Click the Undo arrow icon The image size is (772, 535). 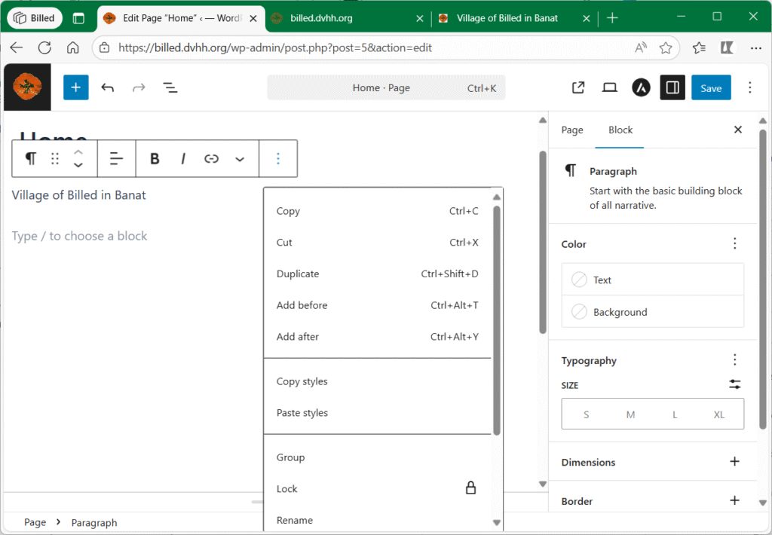[108, 87]
